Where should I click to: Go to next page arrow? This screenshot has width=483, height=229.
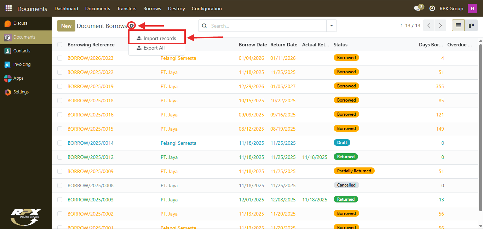(x=440, y=25)
